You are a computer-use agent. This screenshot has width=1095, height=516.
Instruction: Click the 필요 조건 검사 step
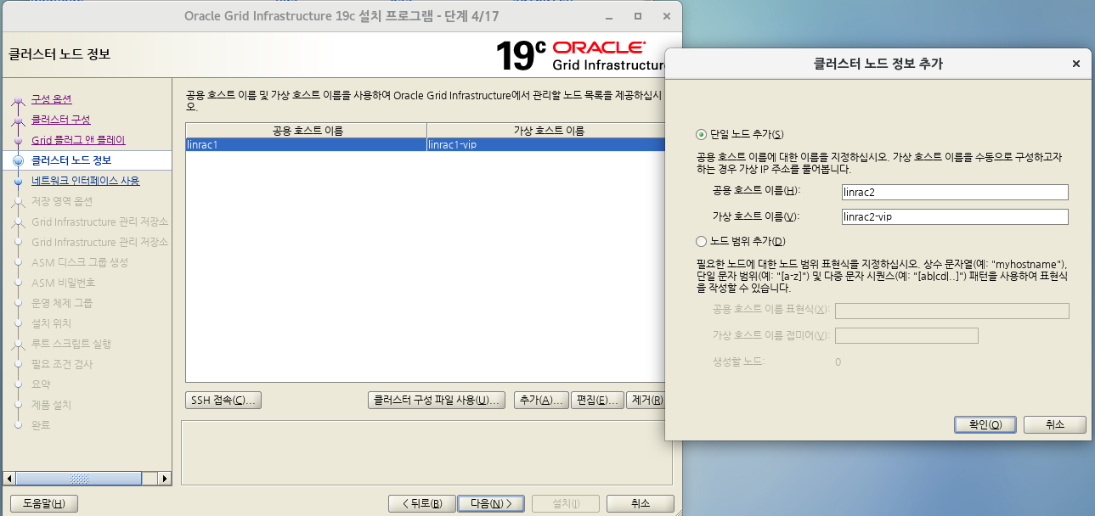click(62, 364)
